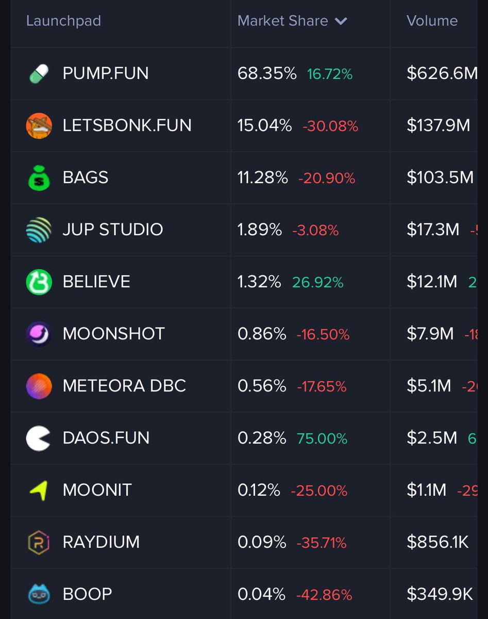Sort by the Volume column header
The image size is (488, 619).
click(x=432, y=21)
